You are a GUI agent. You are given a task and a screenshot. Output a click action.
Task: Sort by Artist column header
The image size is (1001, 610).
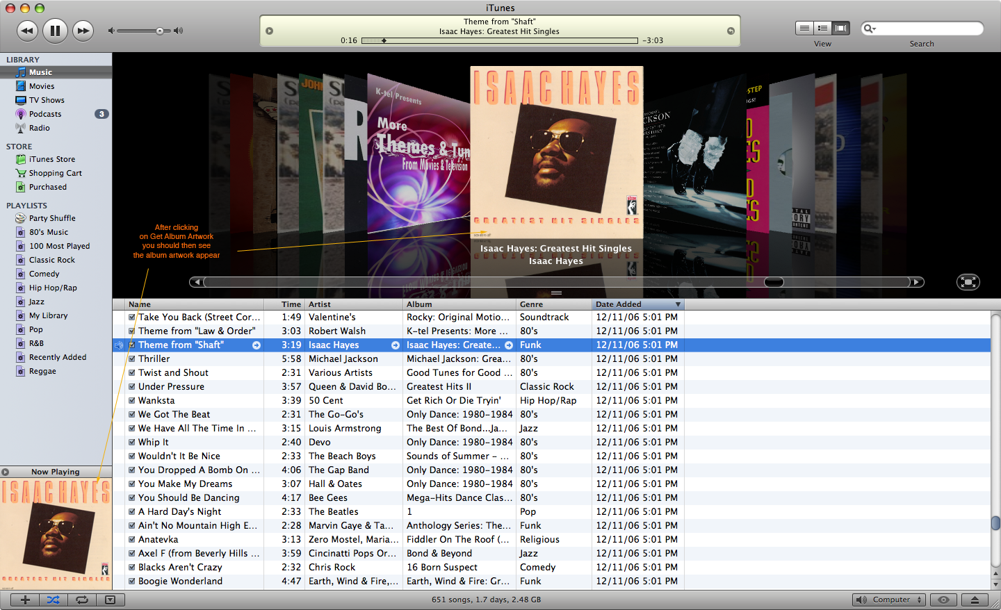(354, 304)
